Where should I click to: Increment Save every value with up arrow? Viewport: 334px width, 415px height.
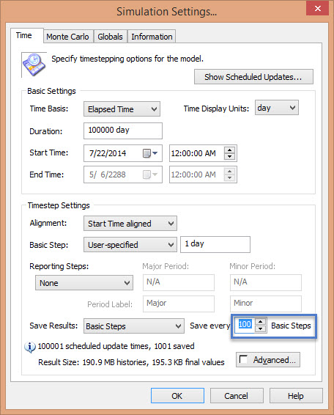(x=261, y=322)
